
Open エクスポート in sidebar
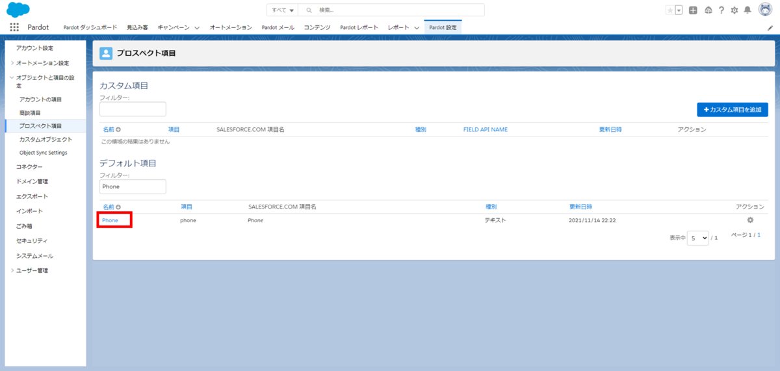(32, 196)
